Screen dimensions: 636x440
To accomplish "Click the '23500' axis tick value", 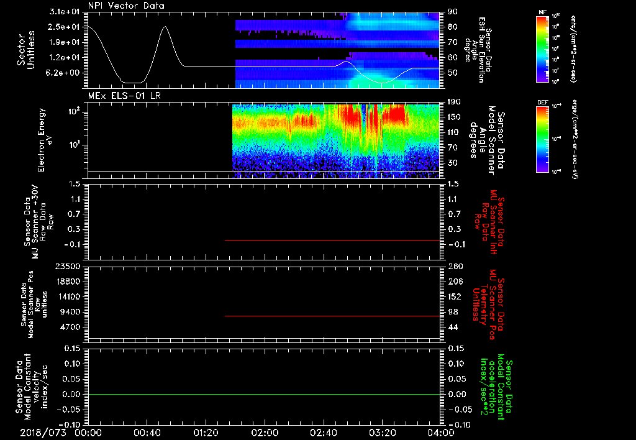I will [68, 266].
